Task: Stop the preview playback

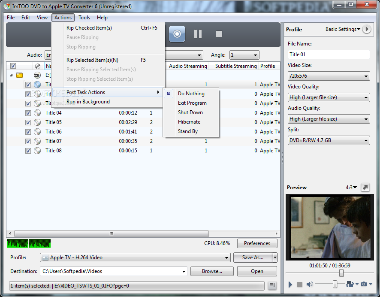Action: click(x=300, y=285)
